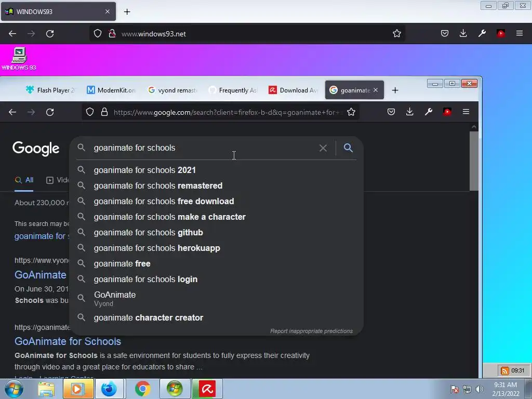Viewport: 532px width, 399px height.
Task: Open a new tab in the outer browser
Action: pyautogui.click(x=127, y=12)
